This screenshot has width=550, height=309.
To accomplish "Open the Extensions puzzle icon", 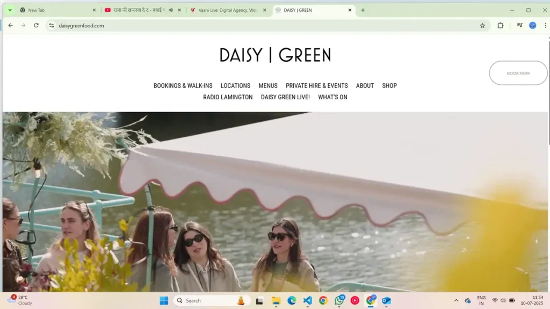I will (x=501, y=25).
